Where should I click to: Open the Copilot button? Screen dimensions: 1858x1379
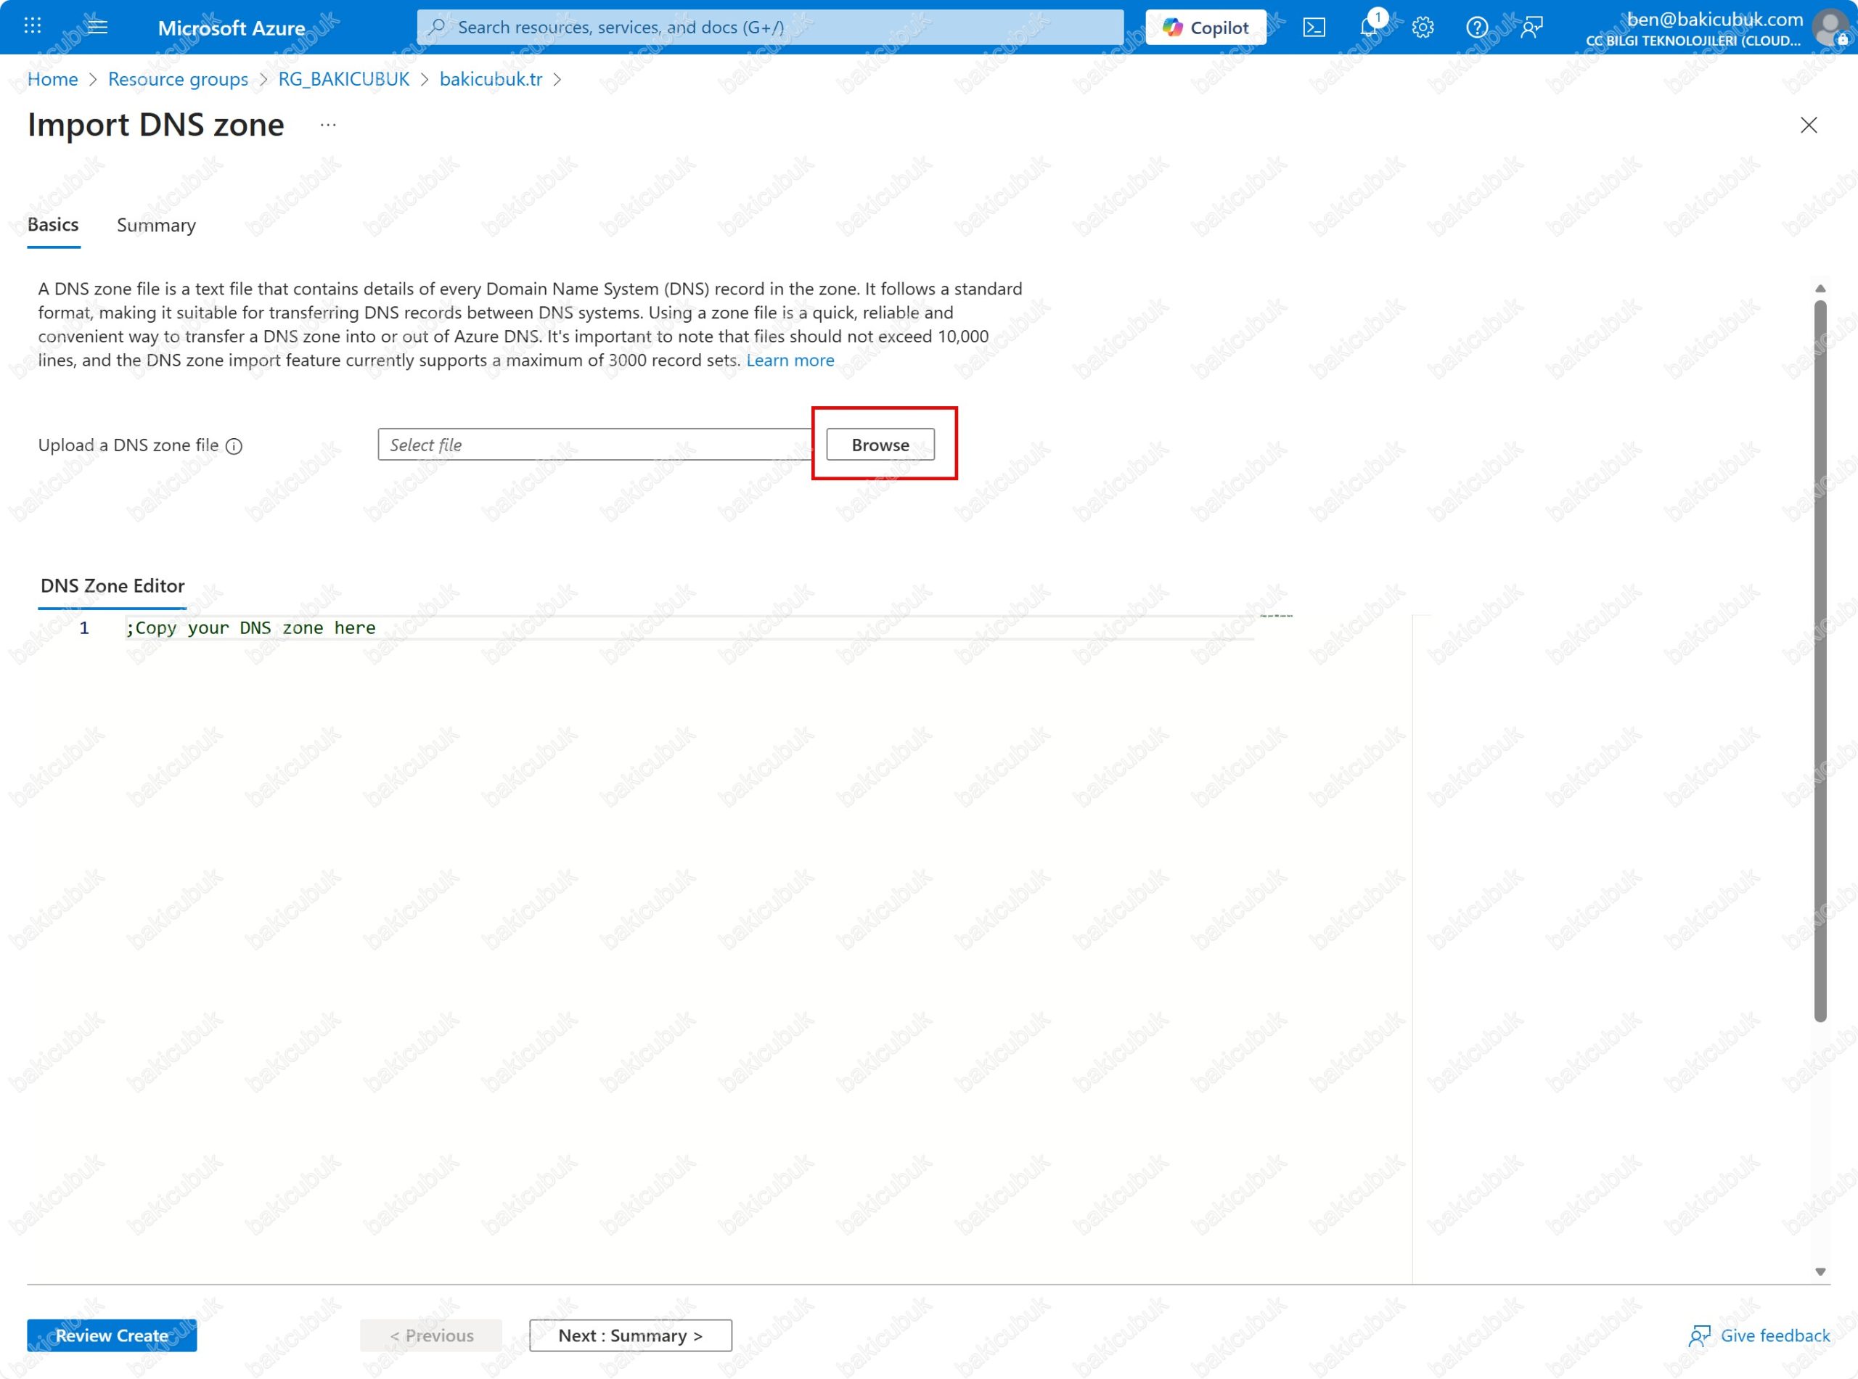point(1205,28)
